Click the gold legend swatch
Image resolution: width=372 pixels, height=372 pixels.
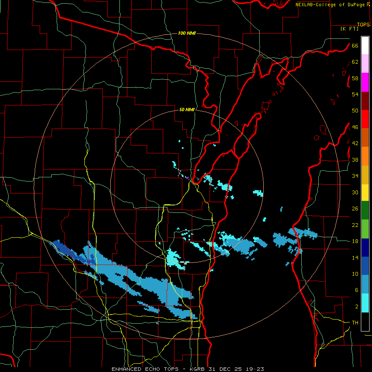(x=365, y=175)
